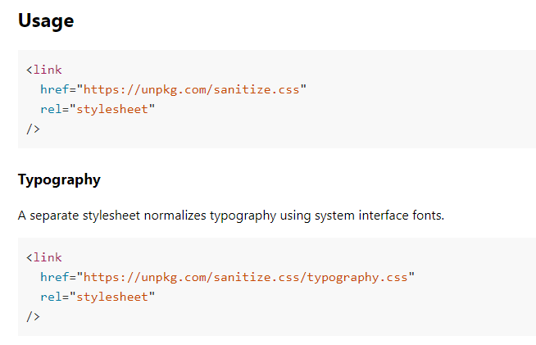Click "typography.css" at the end of the URL
Screen dimensions: 536x345
(357, 277)
